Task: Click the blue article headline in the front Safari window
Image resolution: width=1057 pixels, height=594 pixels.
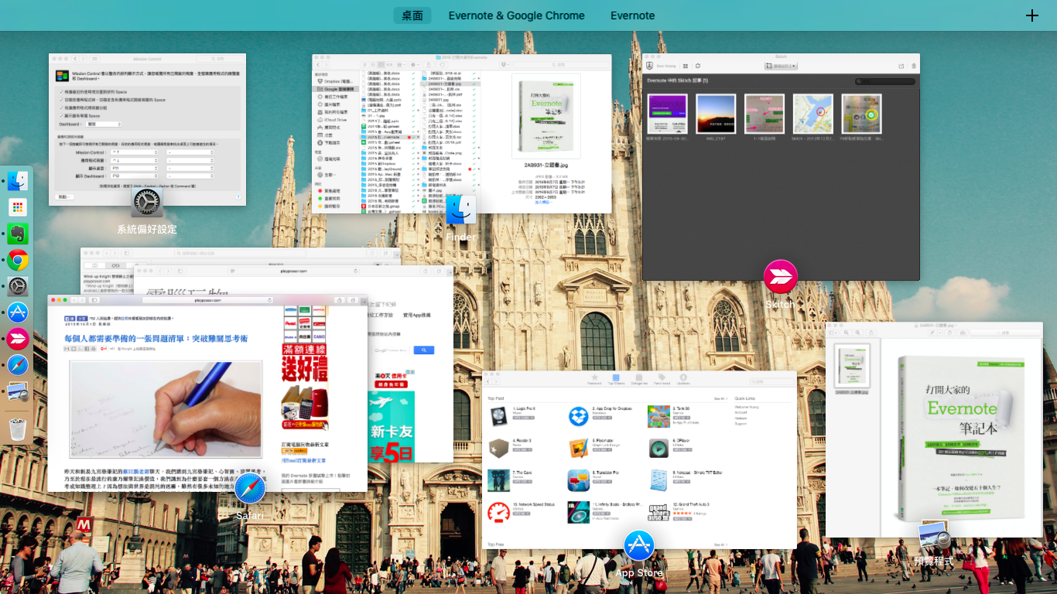Action: point(156,339)
